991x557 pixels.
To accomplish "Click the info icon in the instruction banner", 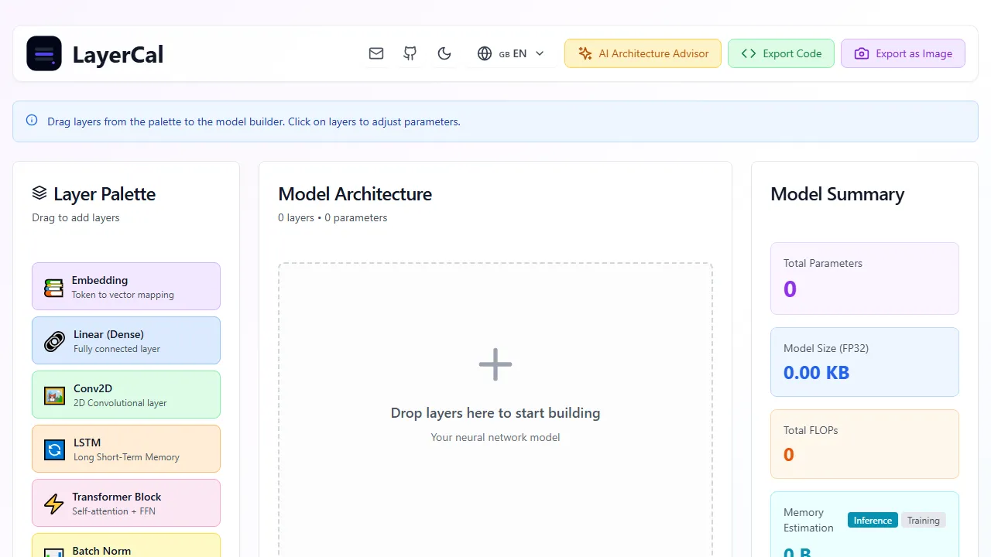I will point(32,121).
